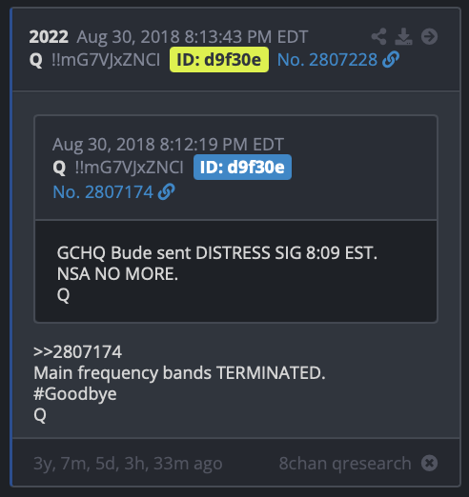
Task: Click the #Goodbye hashtag text
Action: 75,394
